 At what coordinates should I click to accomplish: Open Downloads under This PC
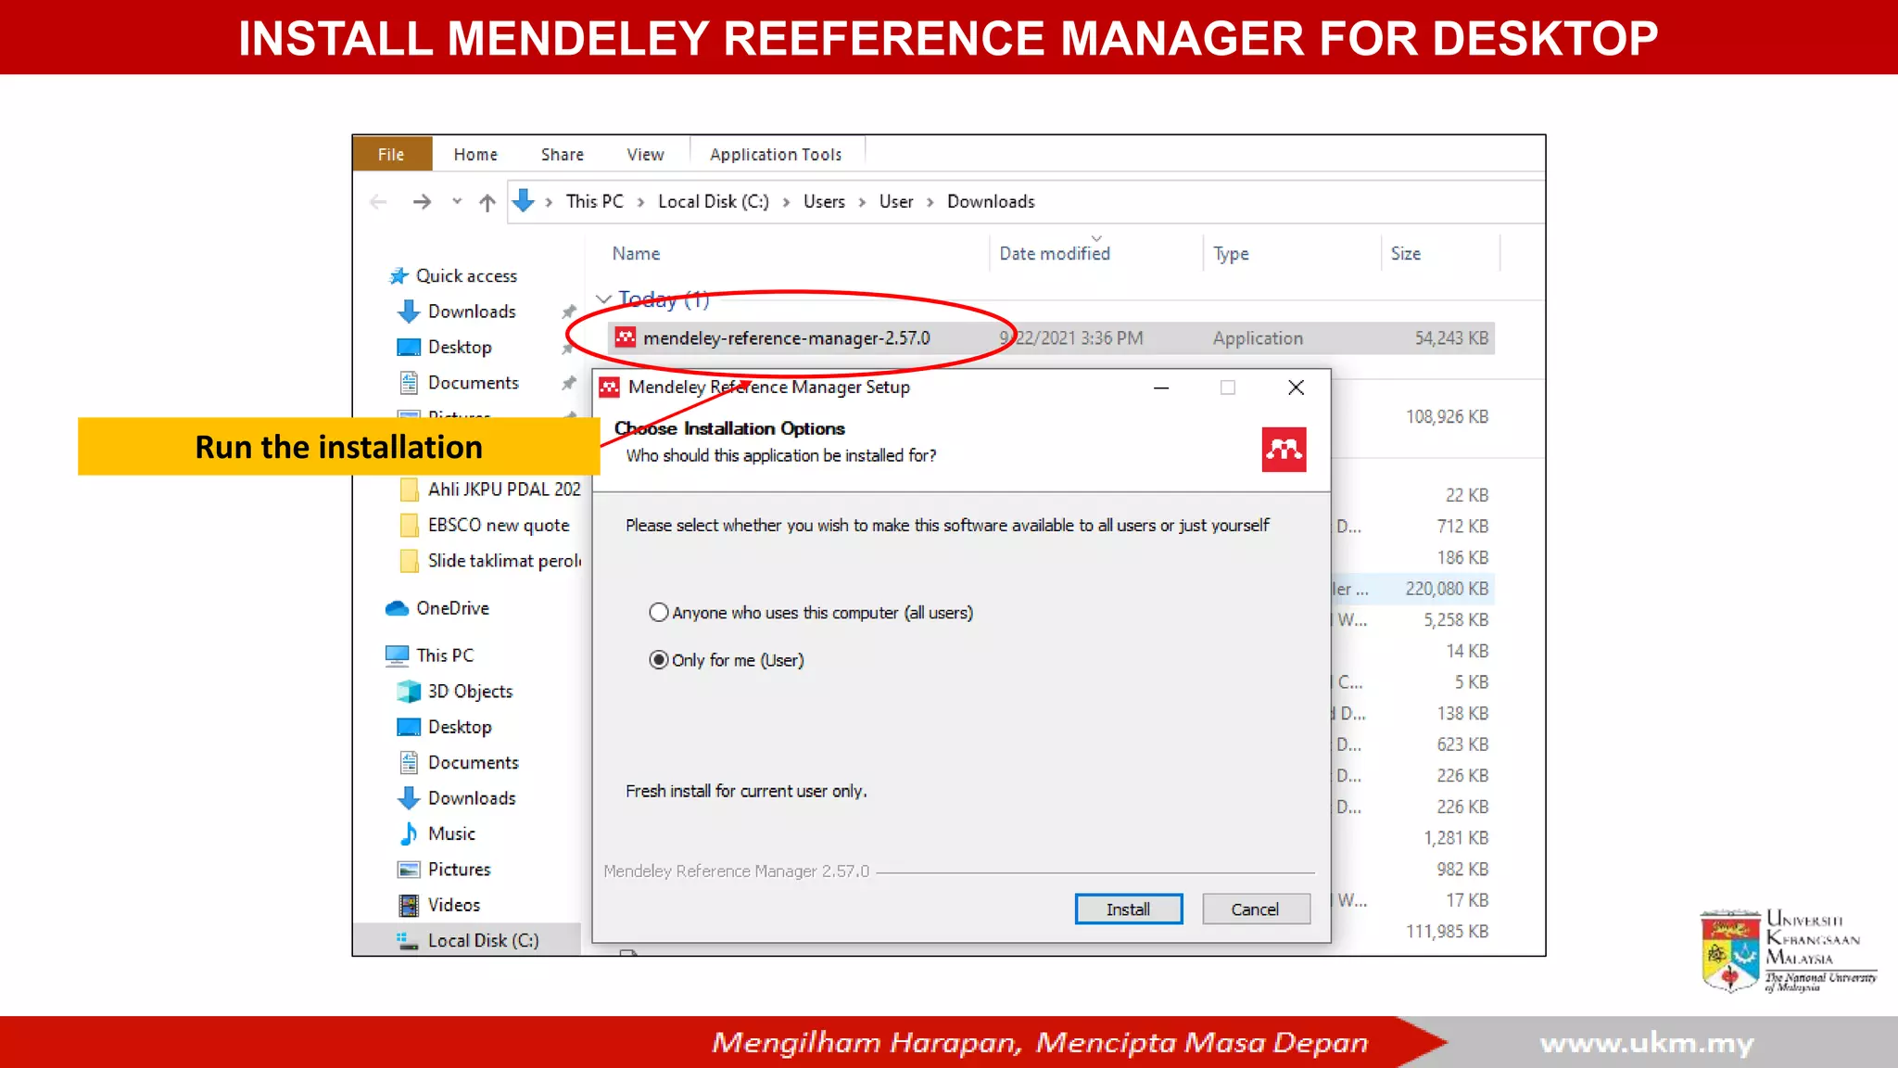coord(472,798)
